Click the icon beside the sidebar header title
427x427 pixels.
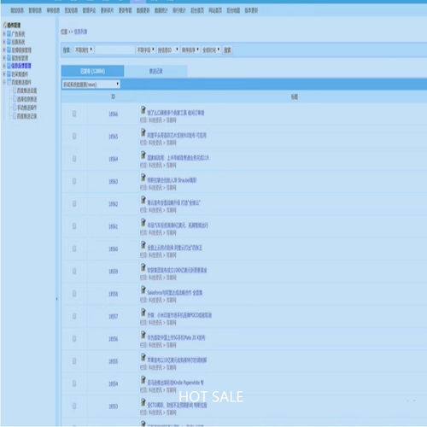point(4,25)
